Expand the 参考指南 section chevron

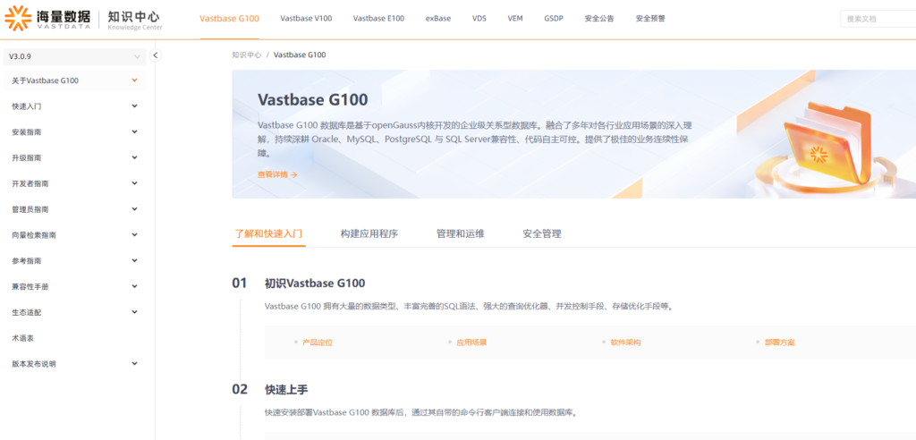pyautogui.click(x=135, y=260)
